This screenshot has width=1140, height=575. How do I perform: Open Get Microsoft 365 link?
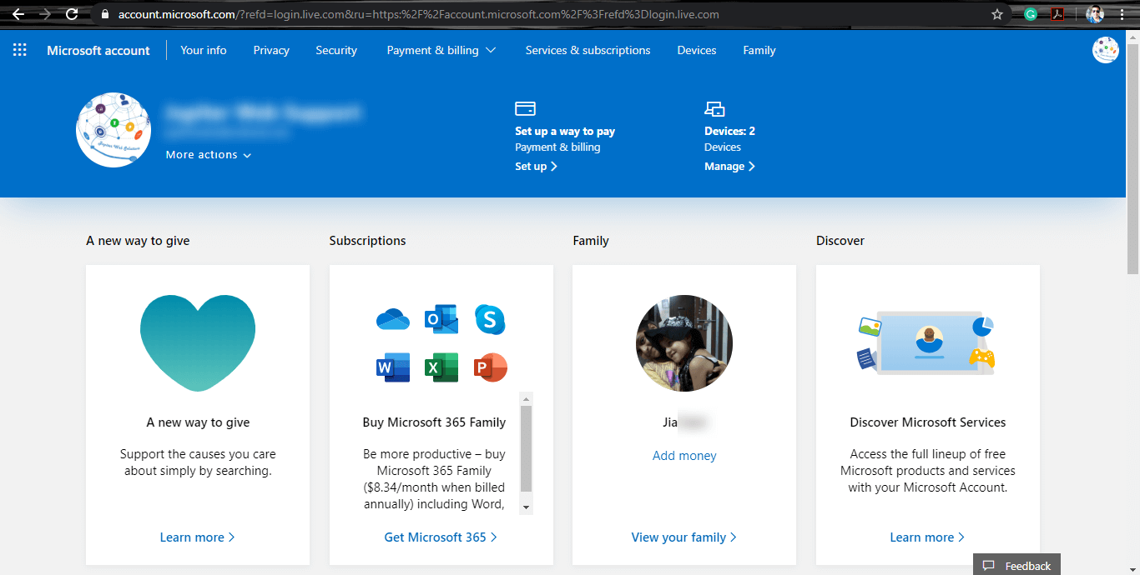[x=441, y=537]
